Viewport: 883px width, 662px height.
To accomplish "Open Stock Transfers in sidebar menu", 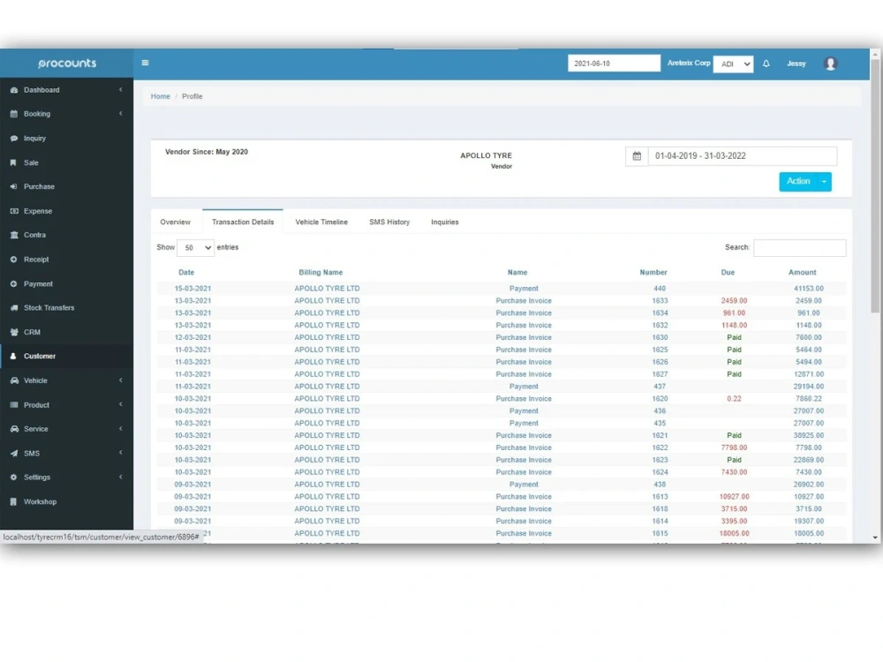I will [49, 308].
